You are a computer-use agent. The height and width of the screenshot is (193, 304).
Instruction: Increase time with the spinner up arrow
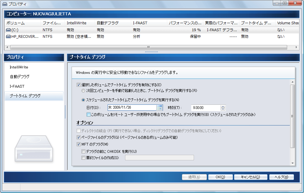tap(223, 106)
